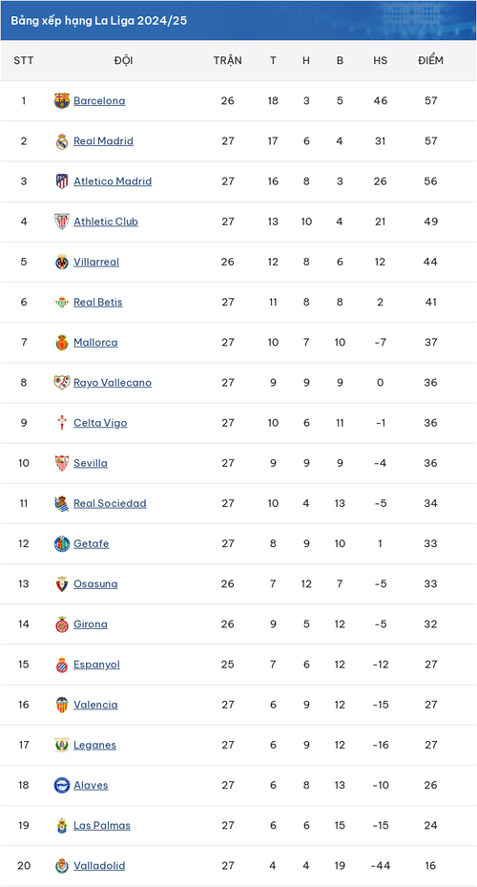Open the Real Sociedad link
Viewport: 477px width, 887px height.
pos(110,503)
